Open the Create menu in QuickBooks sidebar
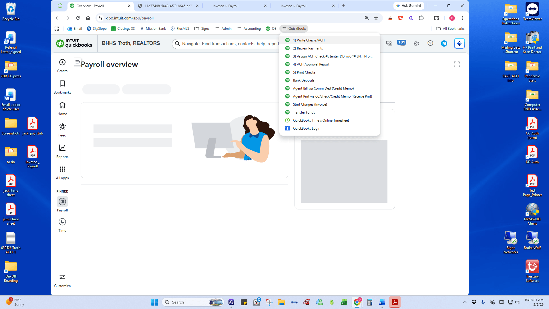 click(62, 66)
